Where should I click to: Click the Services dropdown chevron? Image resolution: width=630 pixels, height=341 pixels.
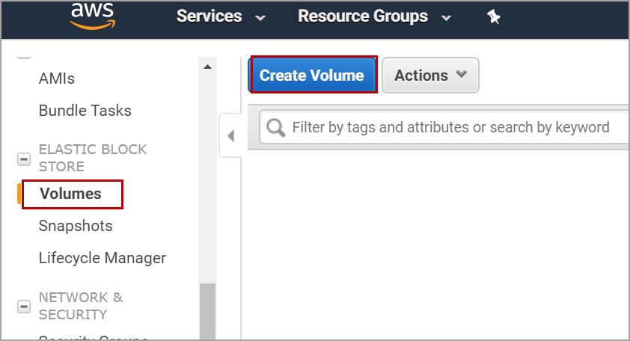pyautogui.click(x=260, y=17)
